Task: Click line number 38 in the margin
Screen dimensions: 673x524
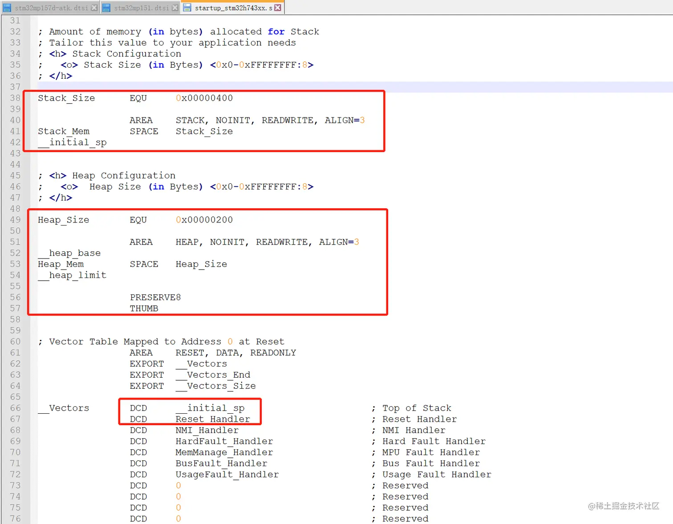Action: coord(15,98)
